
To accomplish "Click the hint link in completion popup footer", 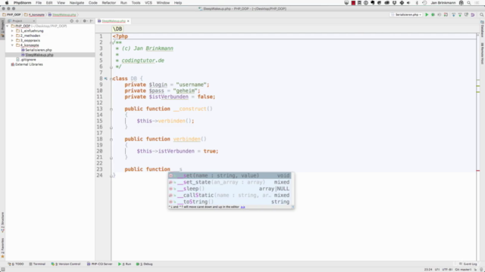I will coord(242,207).
